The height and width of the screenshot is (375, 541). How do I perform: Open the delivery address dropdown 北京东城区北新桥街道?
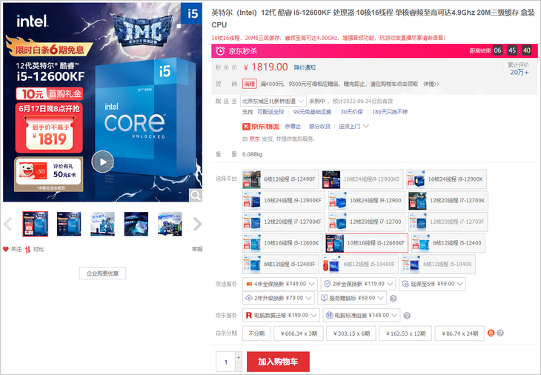pos(273,101)
